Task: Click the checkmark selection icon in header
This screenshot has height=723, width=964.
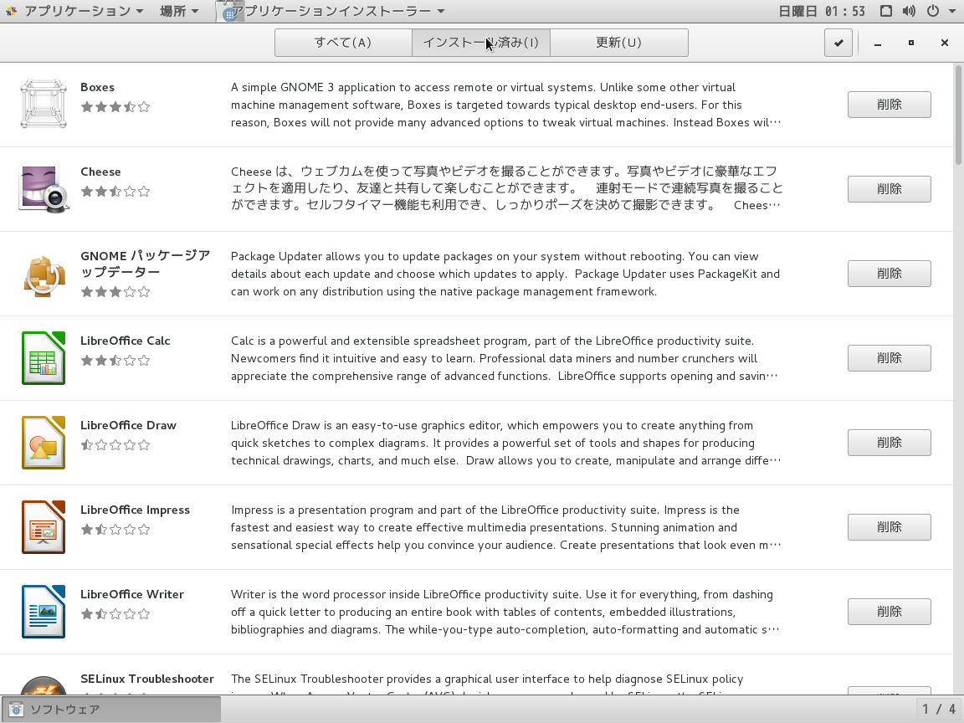Action: click(838, 43)
